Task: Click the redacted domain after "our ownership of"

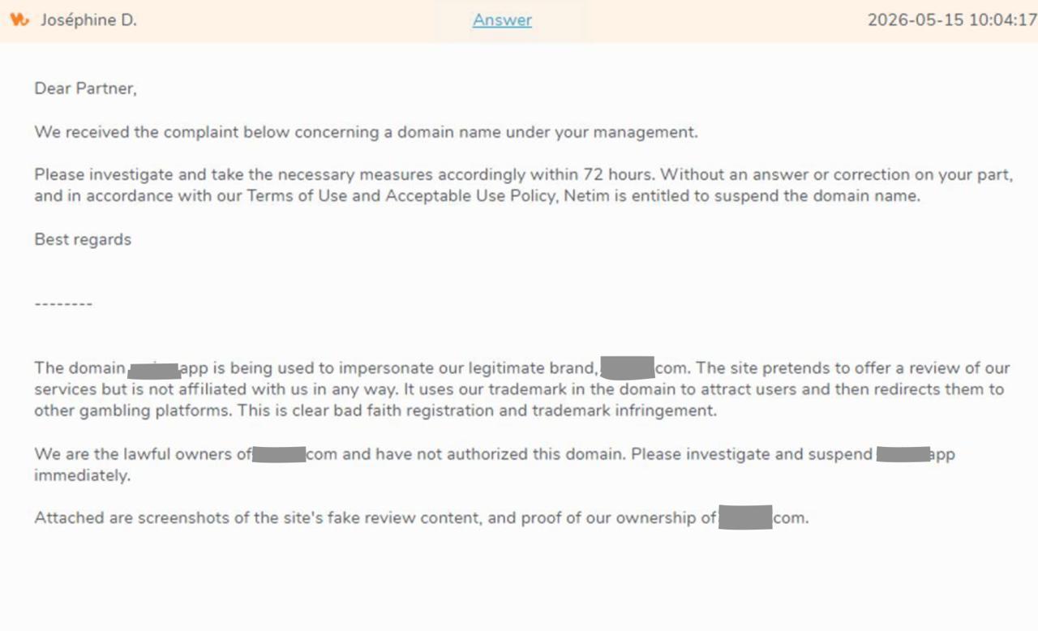Action: pyautogui.click(x=745, y=517)
